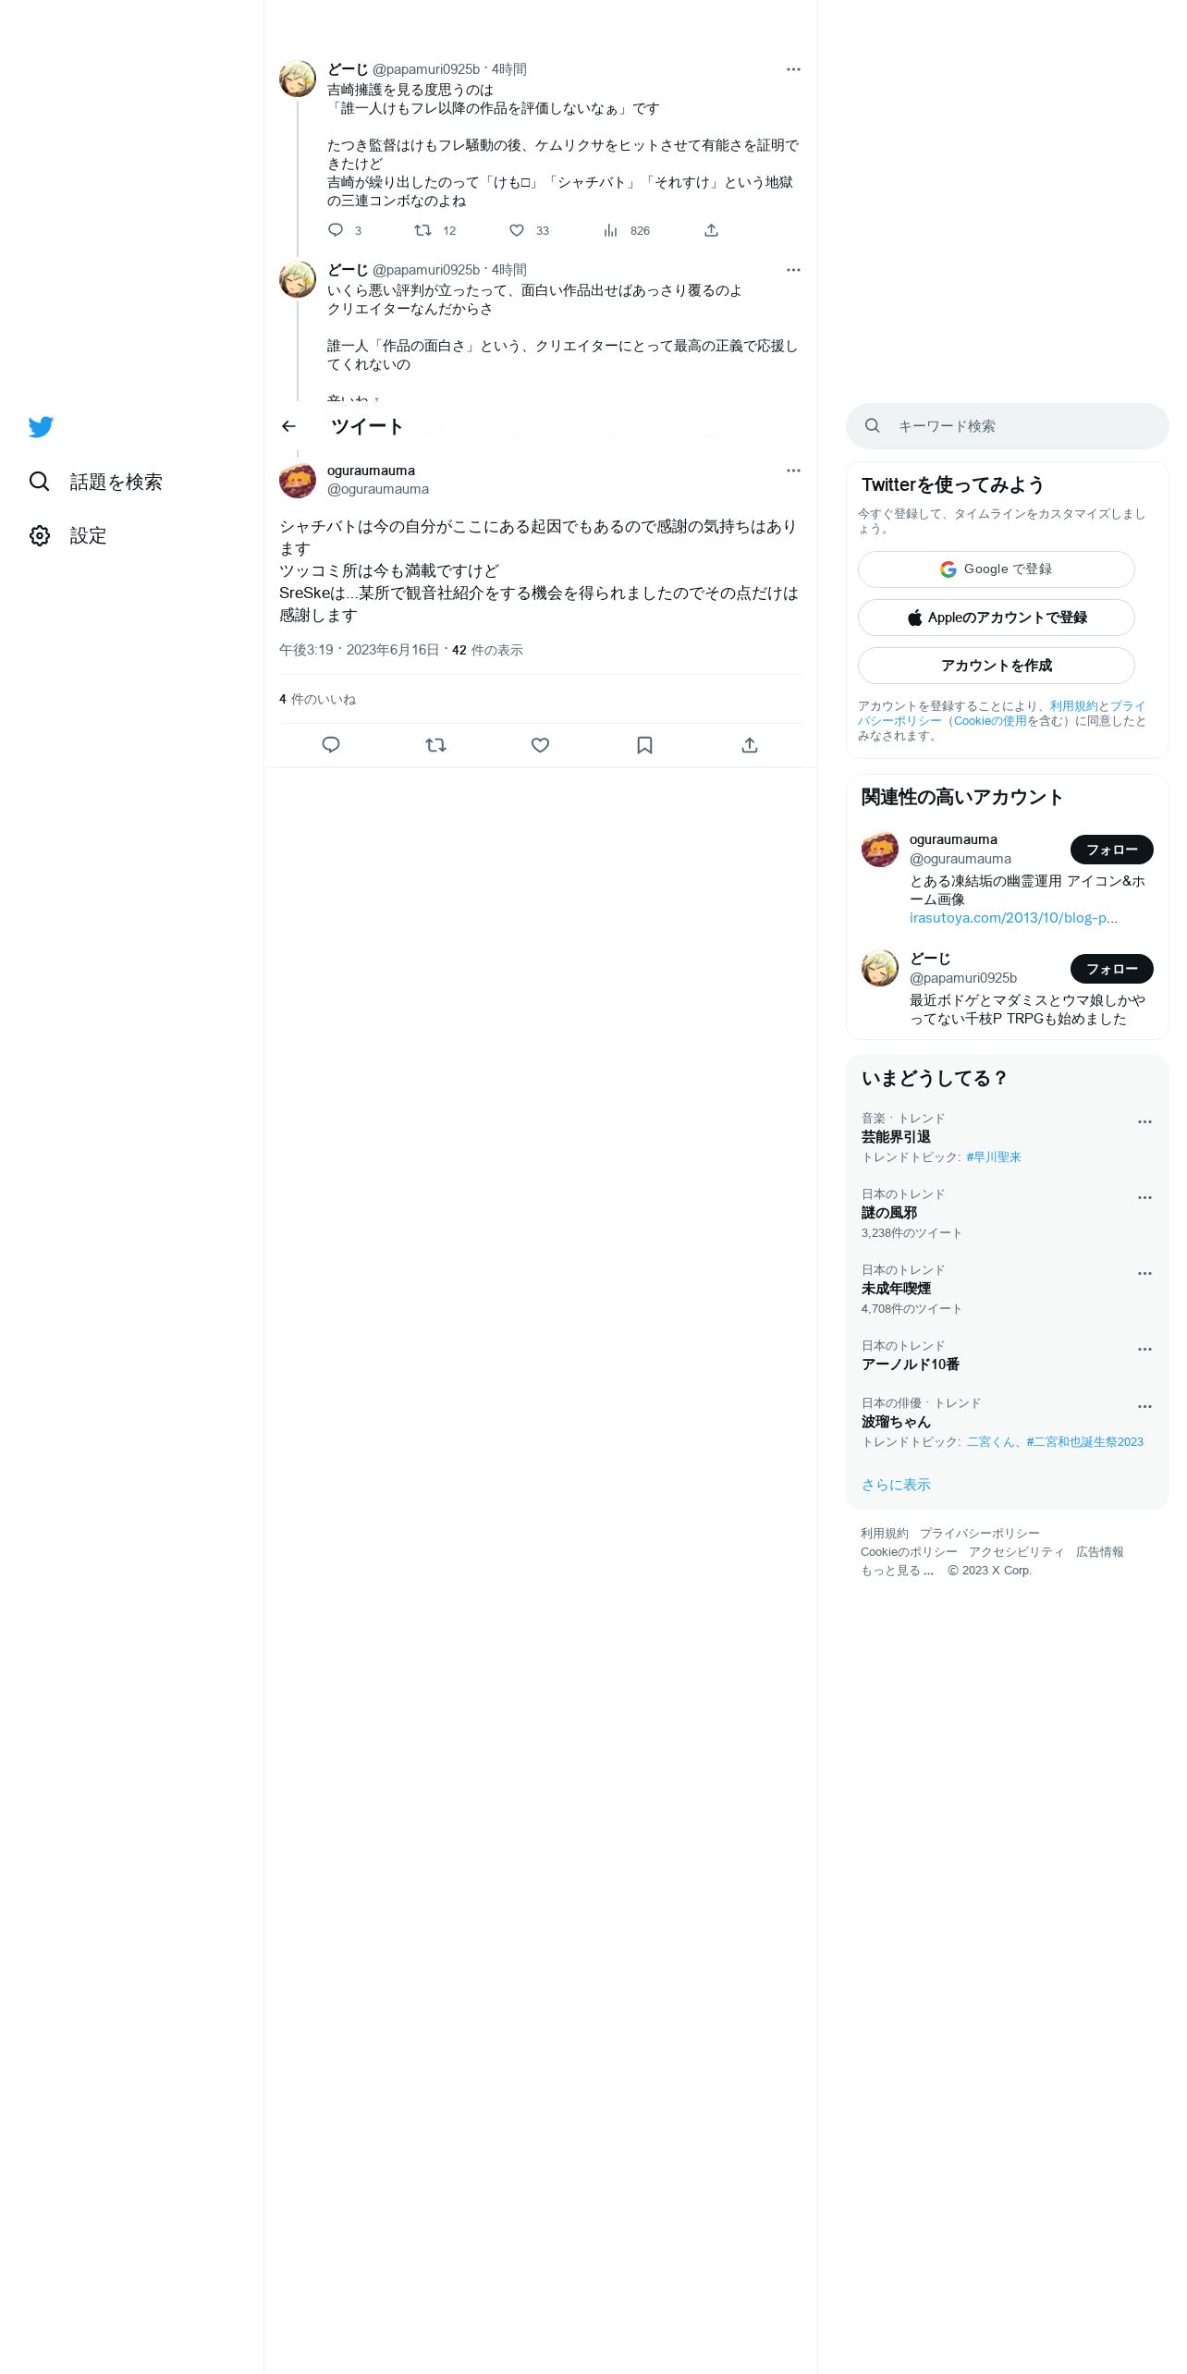Go back with the arrow beside ツイート
1187x2374 pixels.
pyautogui.click(x=288, y=426)
